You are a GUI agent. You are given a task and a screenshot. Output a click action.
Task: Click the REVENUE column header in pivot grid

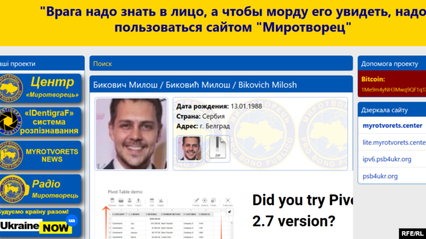click(153, 214)
